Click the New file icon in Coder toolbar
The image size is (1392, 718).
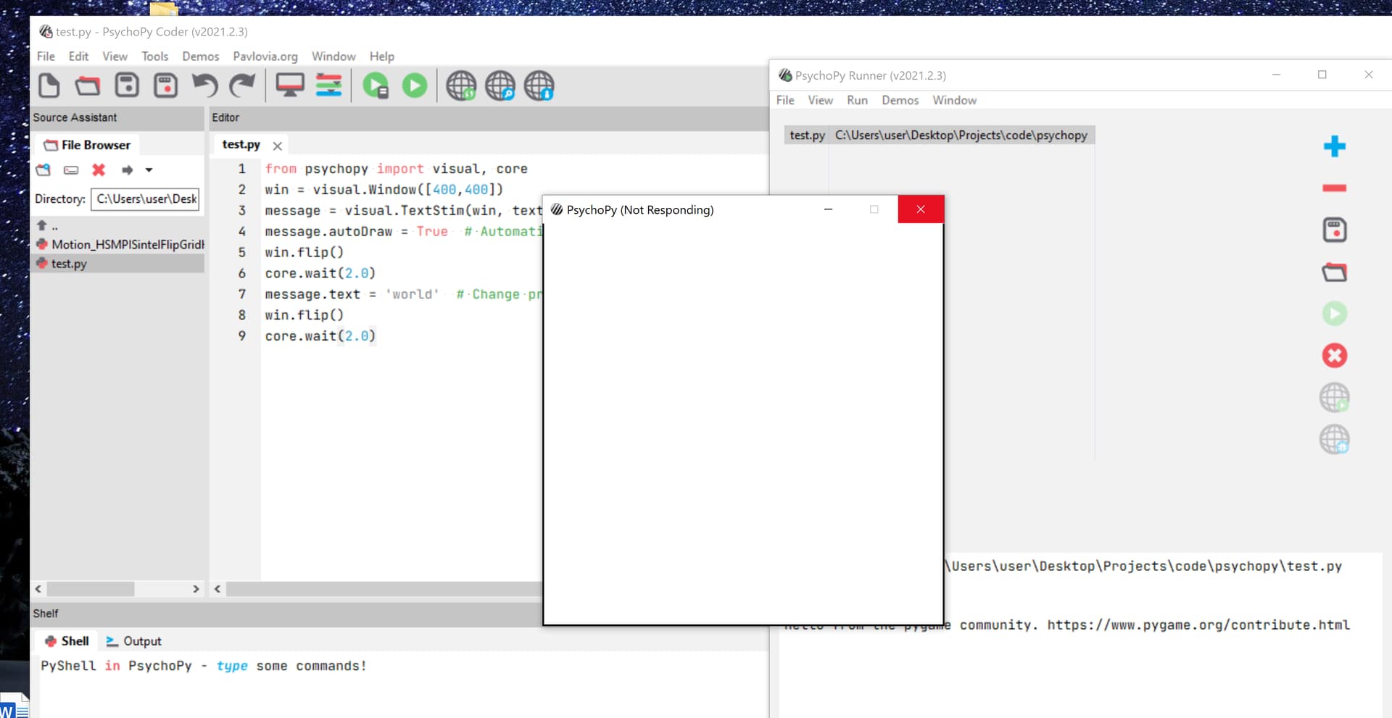(49, 85)
